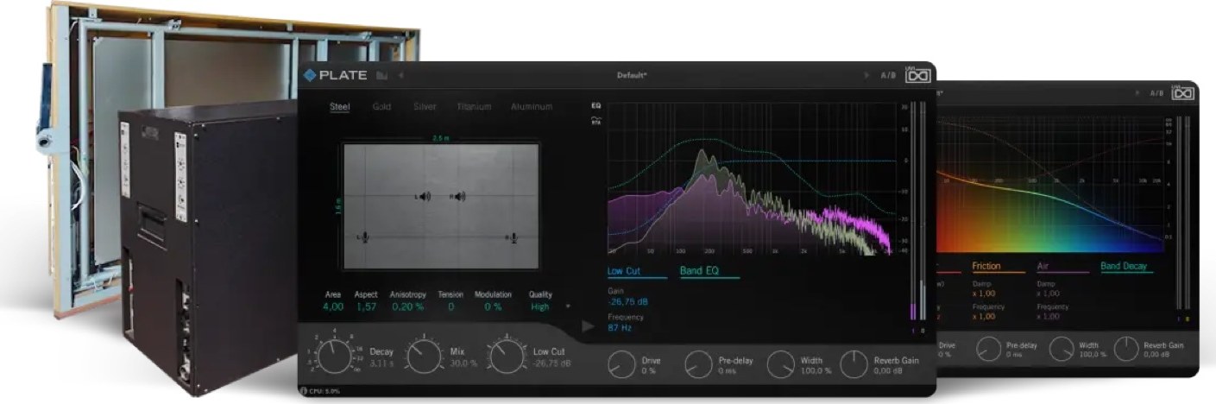Click the Anisotropy value 0,20 %
The height and width of the screenshot is (404, 1216).
click(x=407, y=306)
